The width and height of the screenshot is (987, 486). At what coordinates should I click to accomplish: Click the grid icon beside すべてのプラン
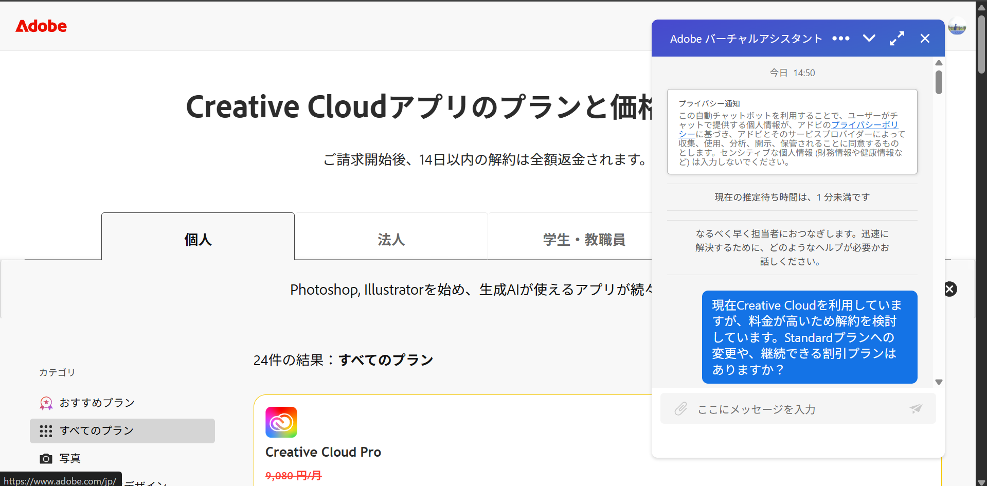coord(46,431)
